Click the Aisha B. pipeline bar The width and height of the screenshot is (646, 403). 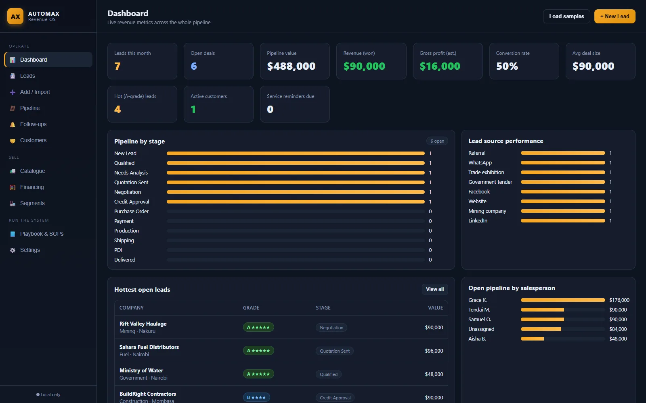coord(563,339)
